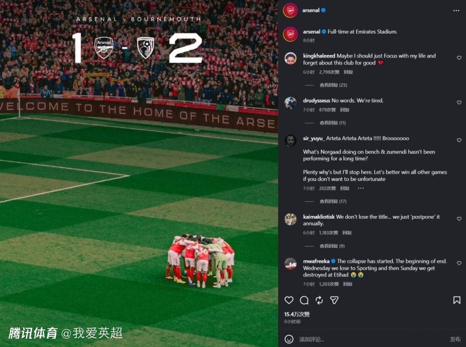Expand 25 replies under kingkhaleeed comment

click(x=333, y=85)
